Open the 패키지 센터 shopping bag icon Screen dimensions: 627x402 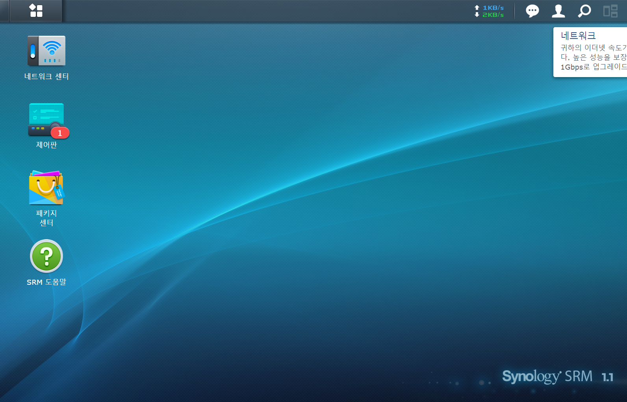click(x=46, y=188)
